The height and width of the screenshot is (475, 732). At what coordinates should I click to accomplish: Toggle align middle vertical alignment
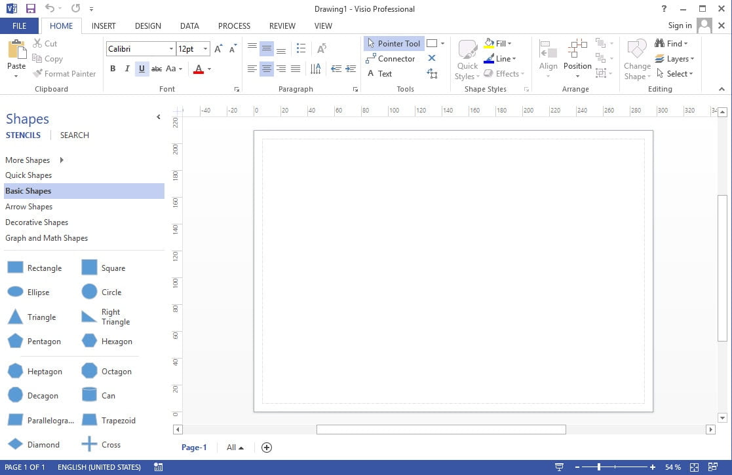tap(266, 48)
